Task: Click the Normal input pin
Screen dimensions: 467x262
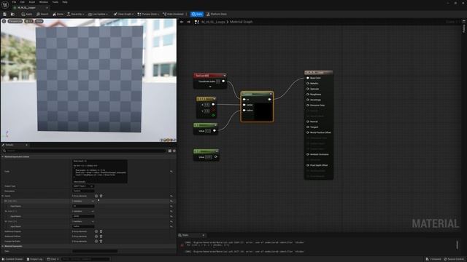Action: click(x=308, y=122)
